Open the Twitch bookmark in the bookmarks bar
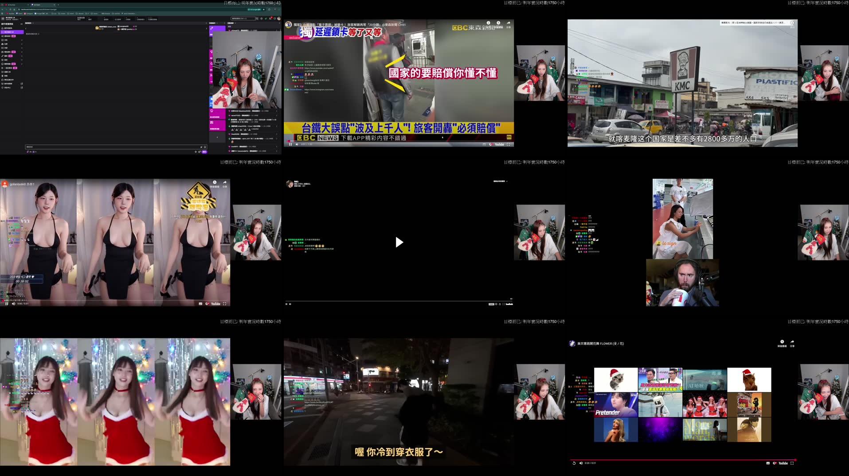 (x=18, y=13)
